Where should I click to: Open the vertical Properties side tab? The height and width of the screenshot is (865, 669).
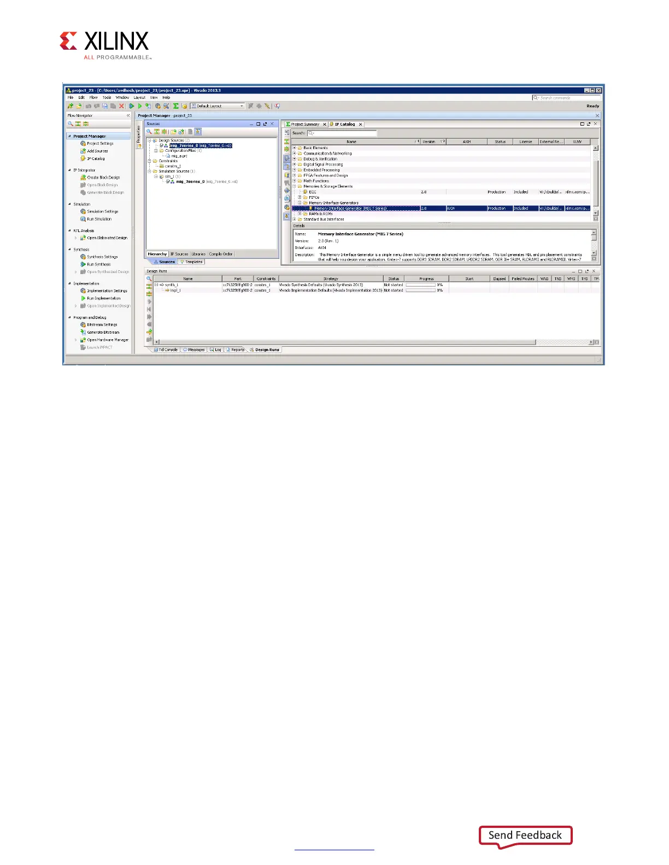pos(139,135)
